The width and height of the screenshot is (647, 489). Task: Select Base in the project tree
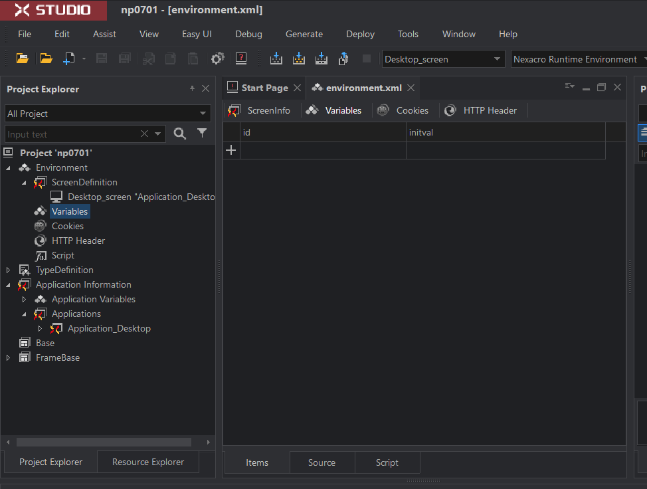tap(45, 343)
